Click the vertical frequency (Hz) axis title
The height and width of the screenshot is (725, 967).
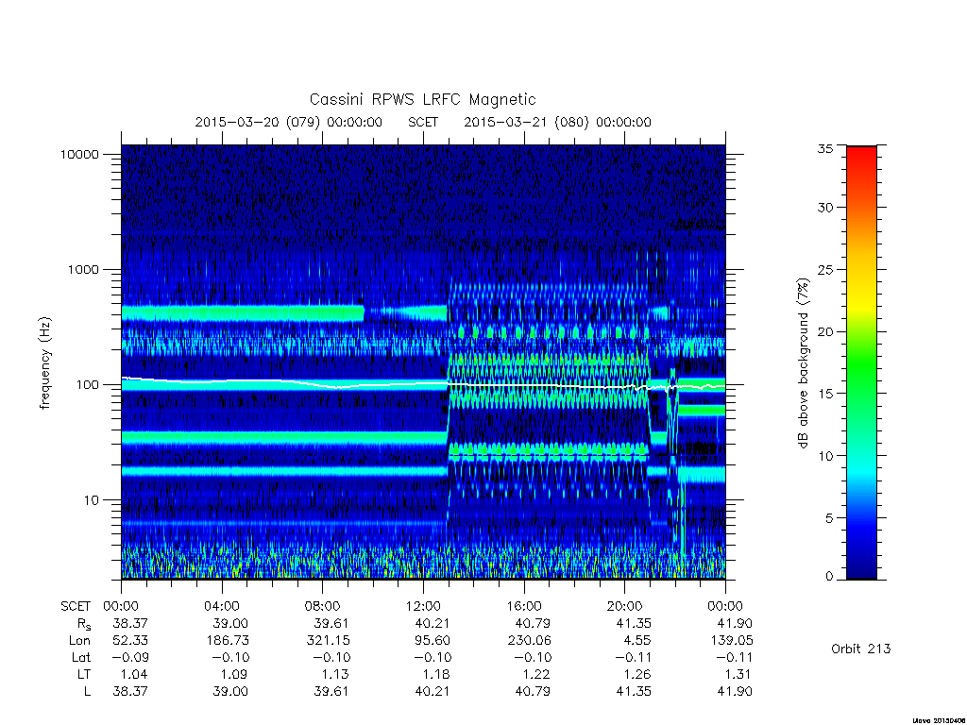point(45,363)
